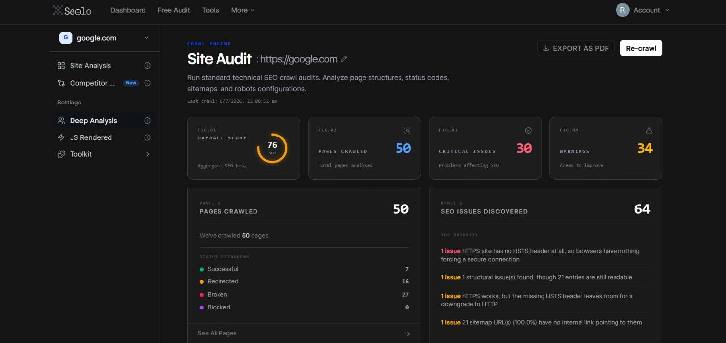Show info icon for Deep Analysis

147,121
